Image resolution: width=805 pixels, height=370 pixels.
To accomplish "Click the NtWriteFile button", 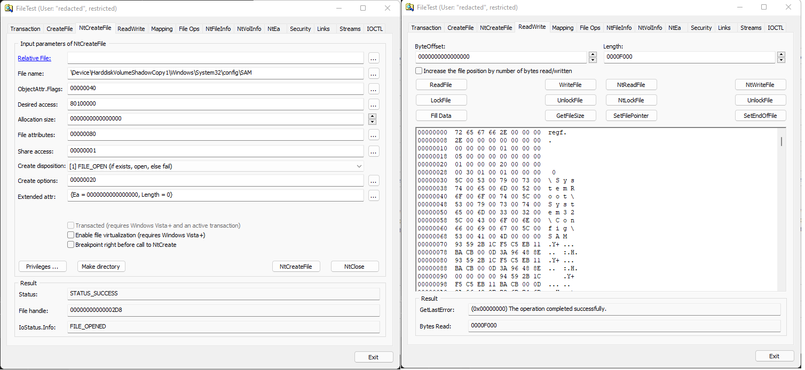I will (760, 85).
